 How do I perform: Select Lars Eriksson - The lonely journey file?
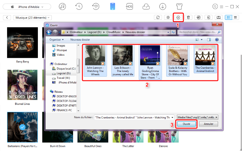pos(123,61)
